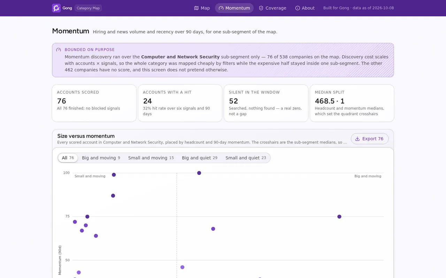Open Coverage using the shield icon

pos(261,8)
